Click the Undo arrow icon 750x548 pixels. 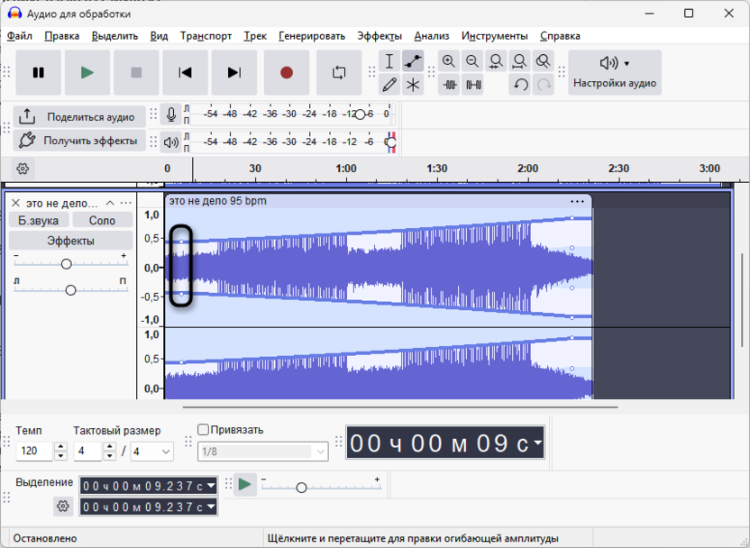pyautogui.click(x=520, y=85)
